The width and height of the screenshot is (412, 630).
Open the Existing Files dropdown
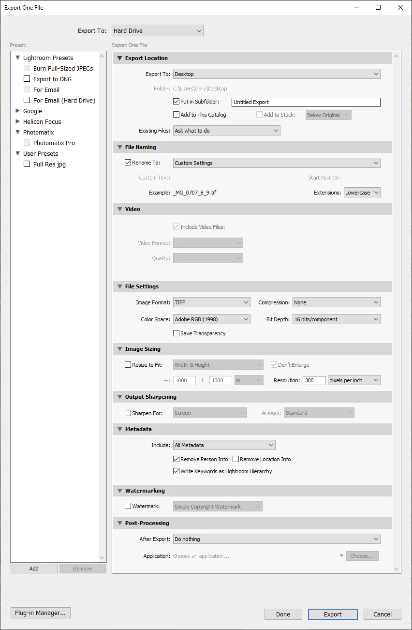227,131
